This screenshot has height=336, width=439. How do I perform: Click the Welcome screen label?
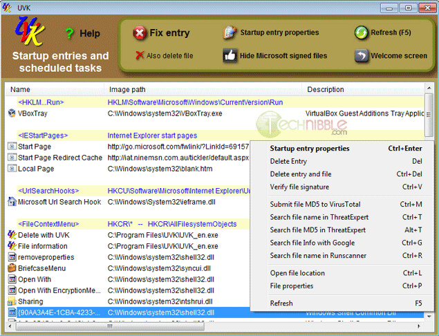399,56
